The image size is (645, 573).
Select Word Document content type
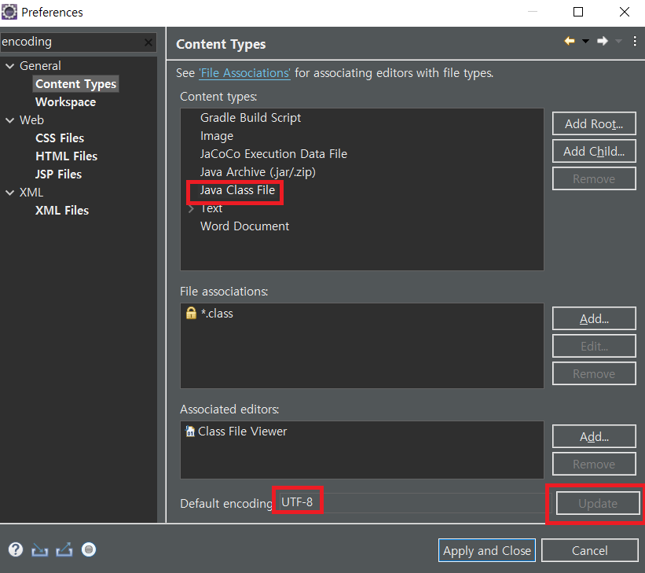tap(245, 226)
